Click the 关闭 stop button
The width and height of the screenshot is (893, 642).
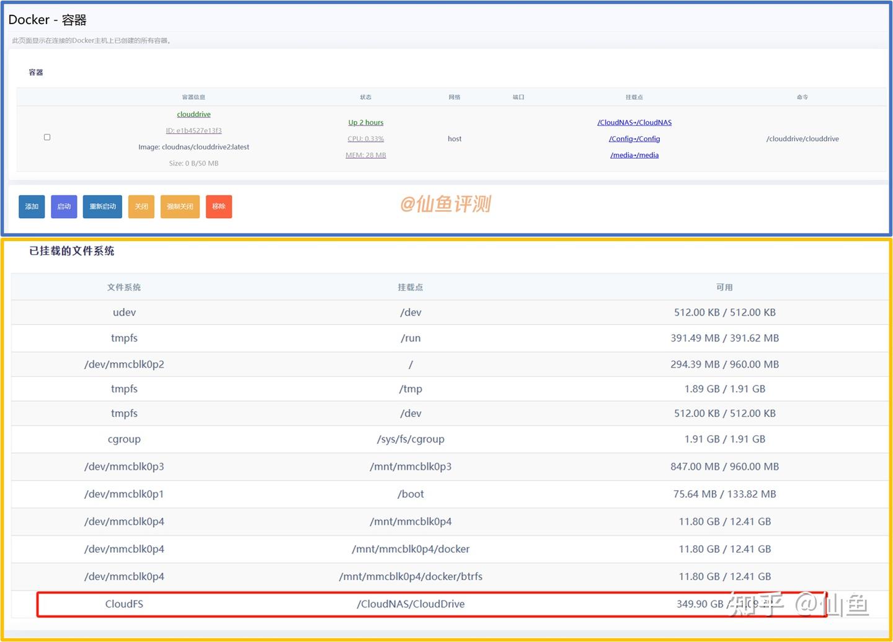pyautogui.click(x=141, y=206)
